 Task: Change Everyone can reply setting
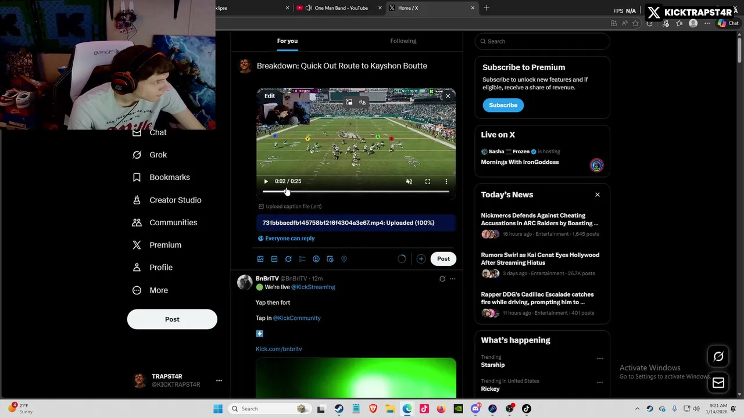pyautogui.click(x=286, y=238)
